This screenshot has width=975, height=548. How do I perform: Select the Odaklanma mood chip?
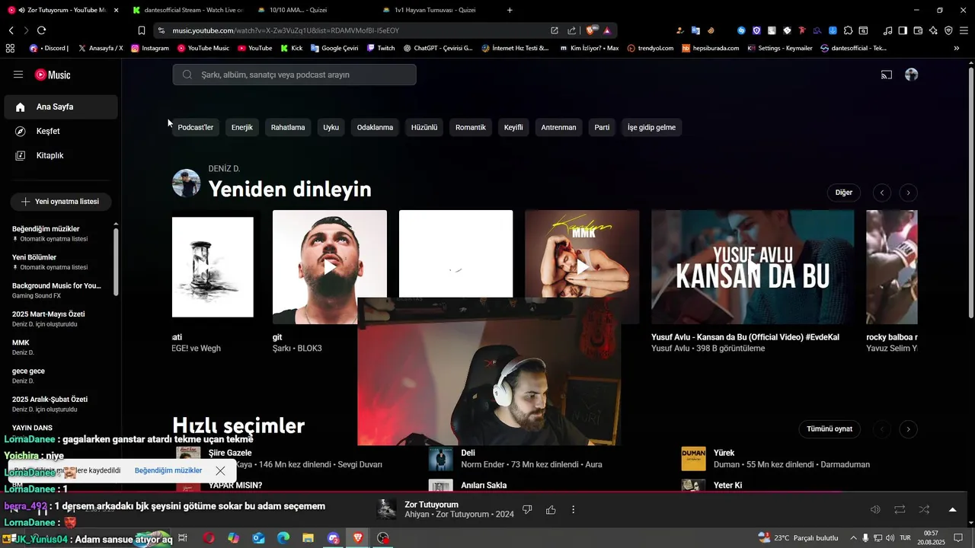click(375, 127)
